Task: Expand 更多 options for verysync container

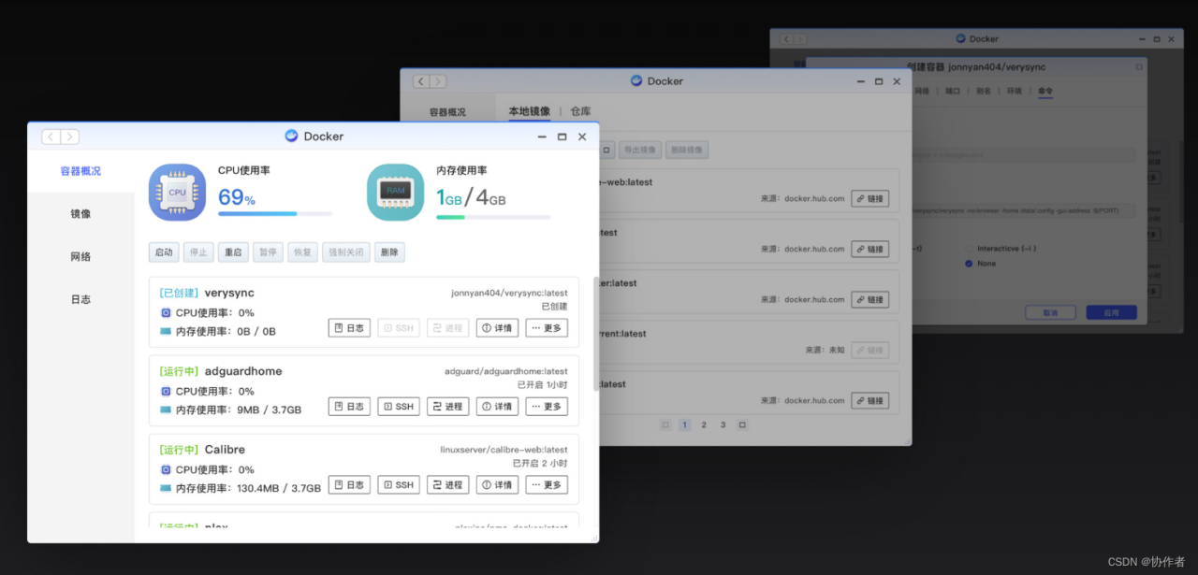Action: coord(547,327)
